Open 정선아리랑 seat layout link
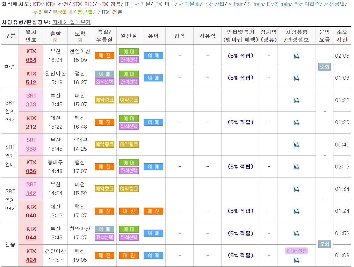Screen dimensions: 354x267 coord(307,4)
